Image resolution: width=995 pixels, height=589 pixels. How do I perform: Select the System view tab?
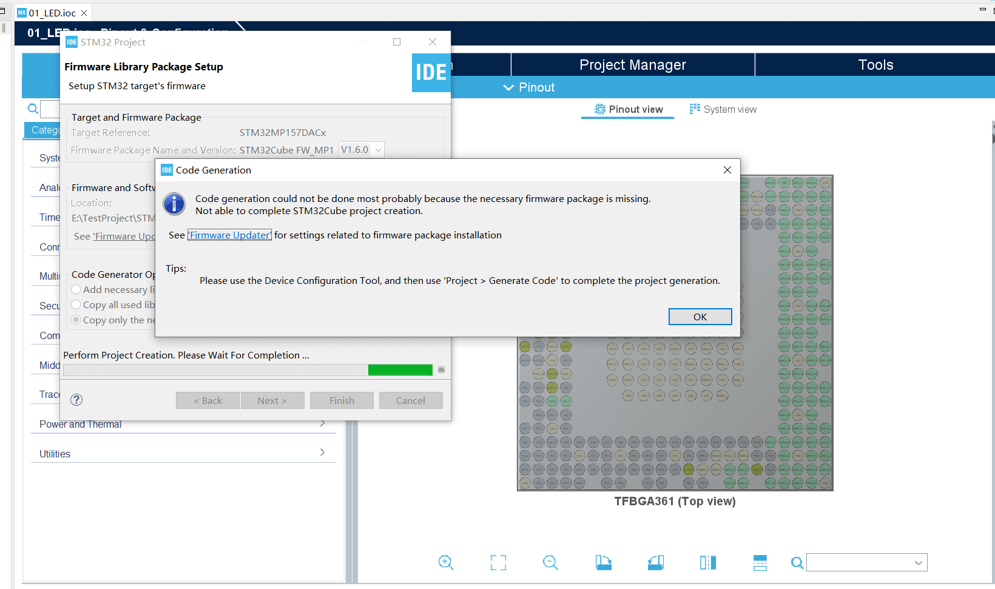click(723, 109)
